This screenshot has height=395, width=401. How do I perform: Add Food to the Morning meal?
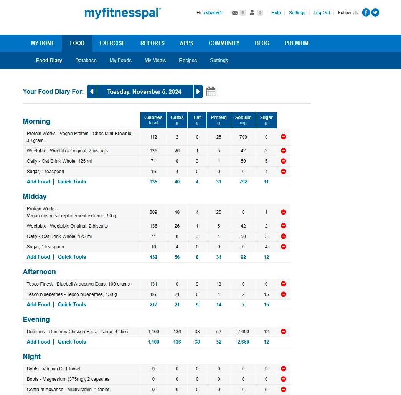click(x=38, y=182)
